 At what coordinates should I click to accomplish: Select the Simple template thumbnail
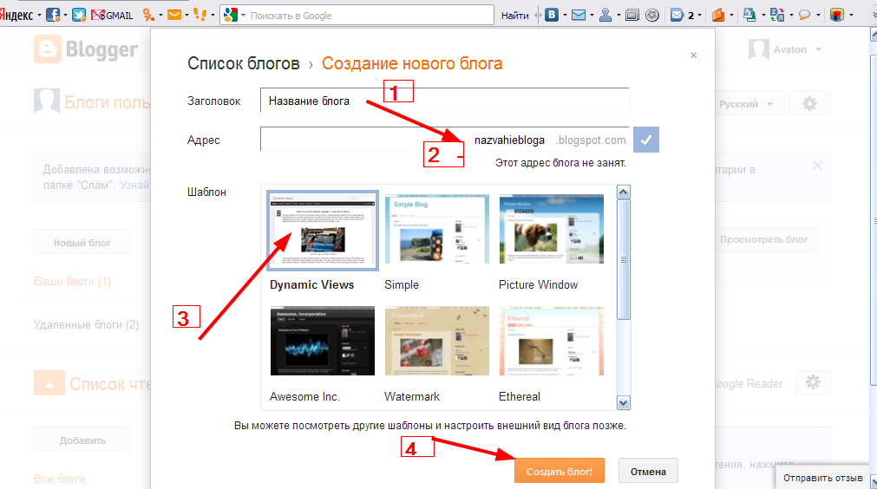pyautogui.click(x=437, y=229)
